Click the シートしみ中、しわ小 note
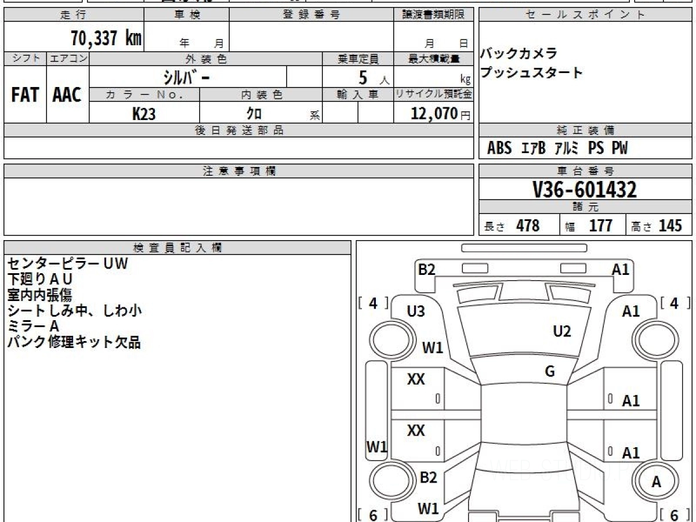Screen dimensions: 696x522 click(74, 311)
